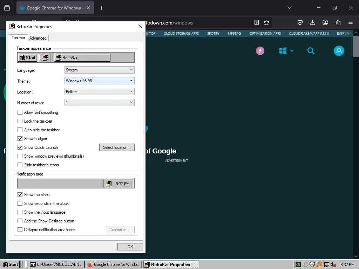The width and height of the screenshot is (359, 269).
Task: Open the Number of rows dropdown
Action: click(99, 103)
